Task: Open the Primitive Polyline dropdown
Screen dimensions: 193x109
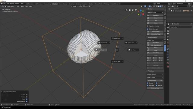Action: [x=157, y=74]
